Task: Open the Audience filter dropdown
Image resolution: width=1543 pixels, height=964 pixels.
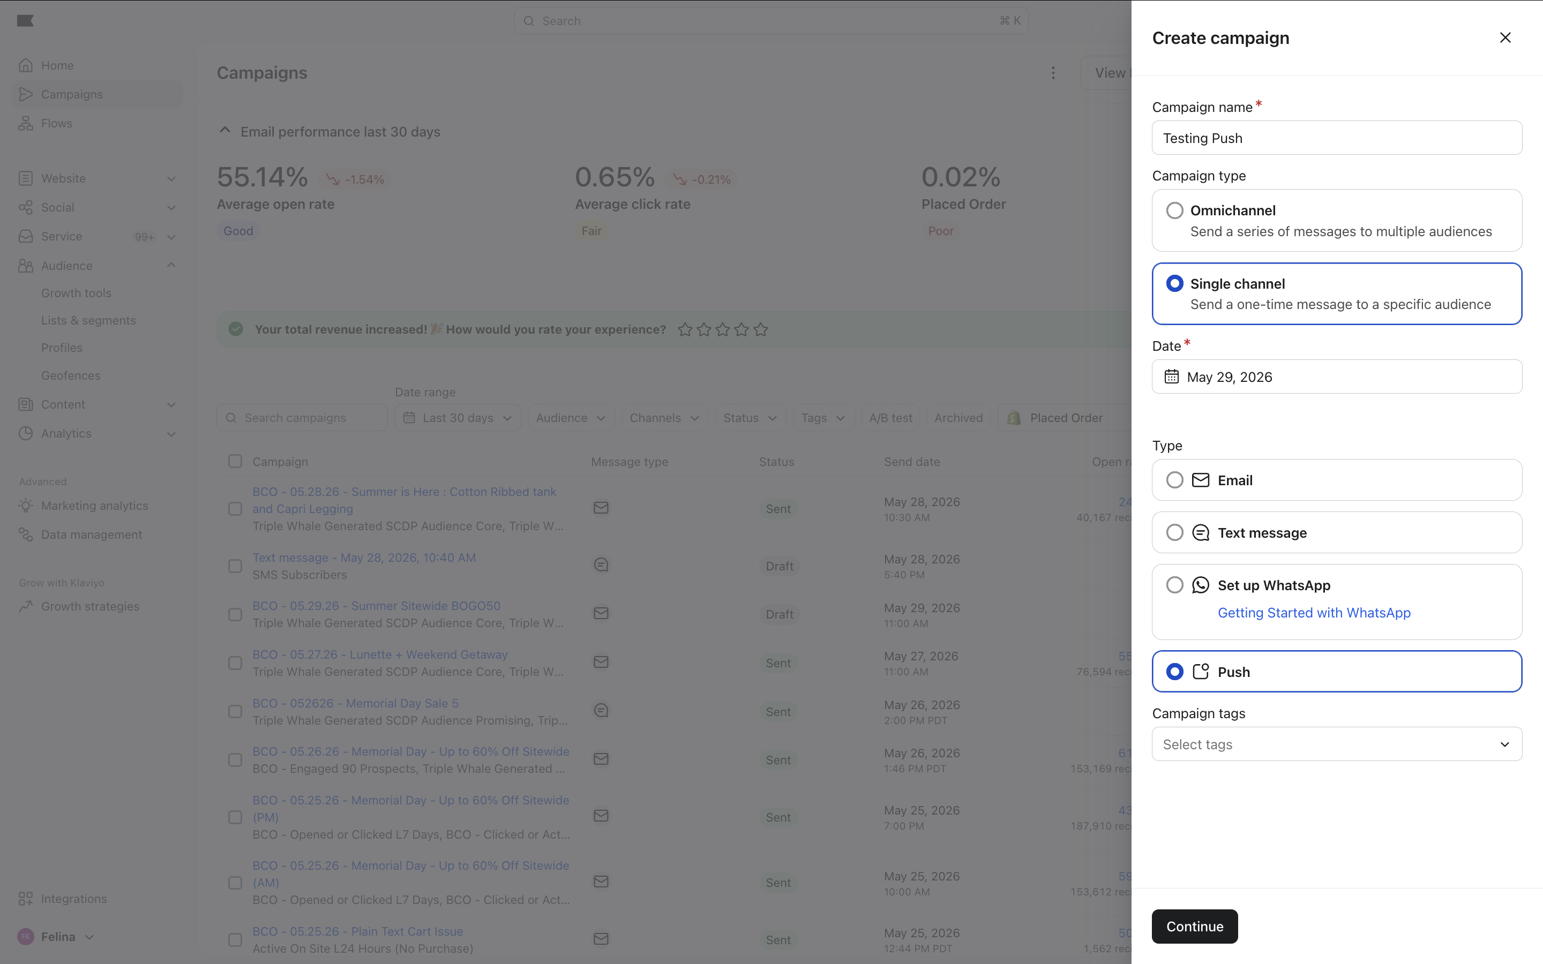Action: [x=571, y=418]
